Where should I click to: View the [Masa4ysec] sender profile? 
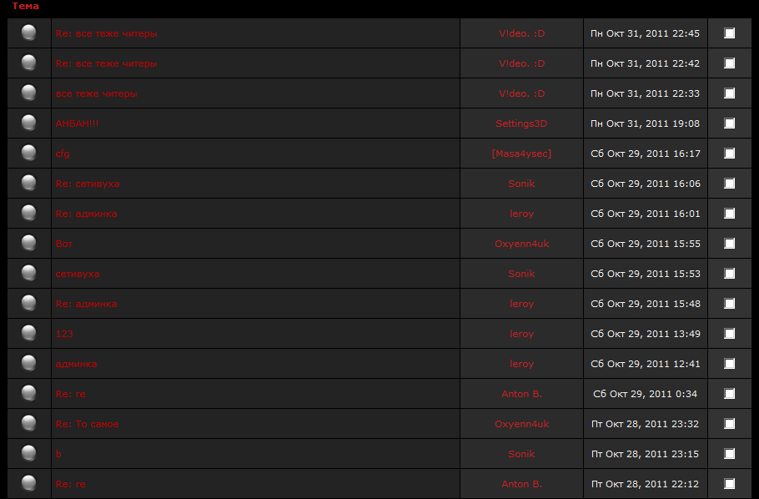(521, 154)
